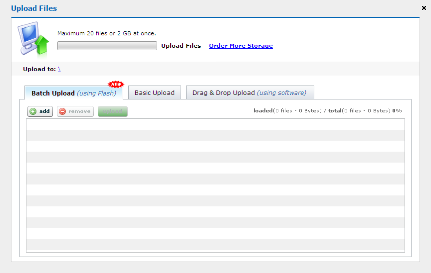The width and height of the screenshot is (431, 273).
Task: Close the Upload Files dialog
Action: click(x=424, y=8)
